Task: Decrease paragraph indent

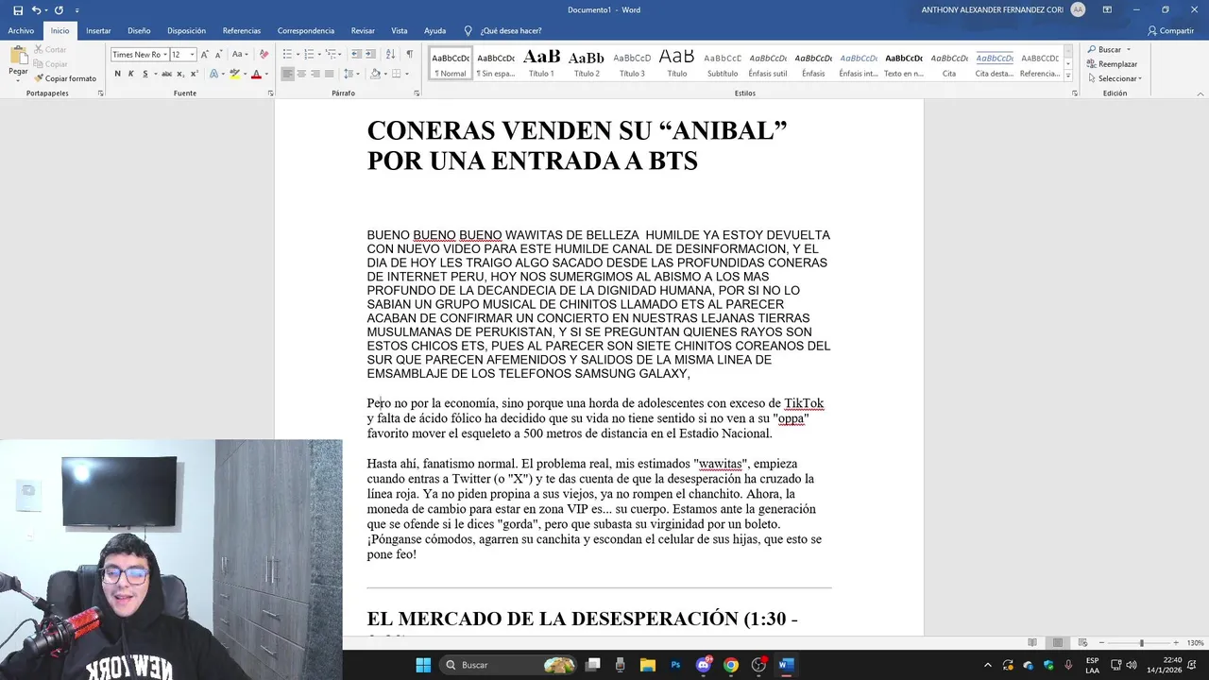Action: coord(356,54)
